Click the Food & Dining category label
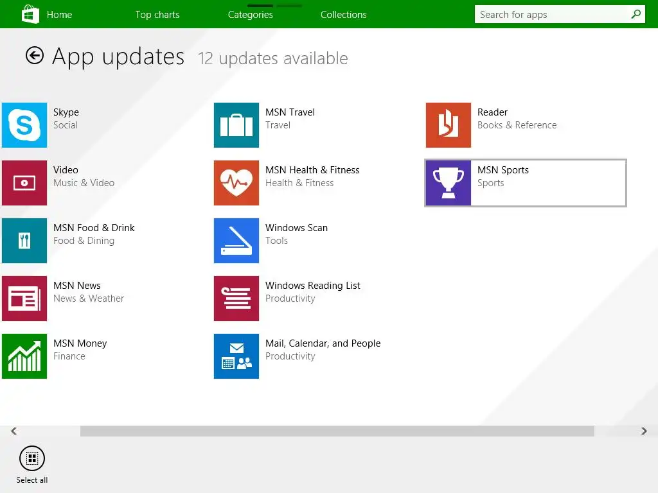 click(x=84, y=241)
